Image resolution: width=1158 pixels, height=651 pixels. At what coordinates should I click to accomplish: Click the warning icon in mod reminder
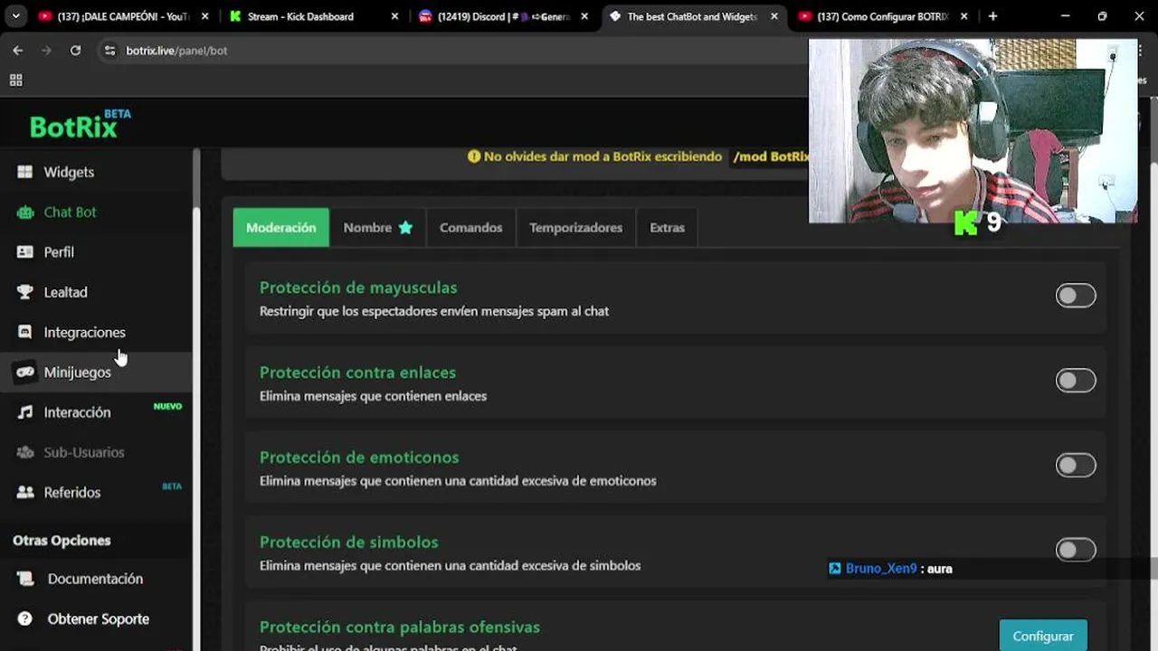[474, 156]
